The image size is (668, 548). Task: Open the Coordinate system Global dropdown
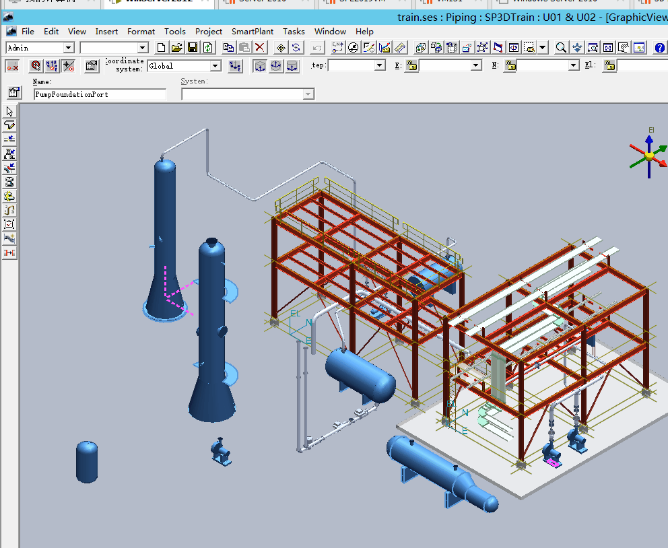point(215,65)
